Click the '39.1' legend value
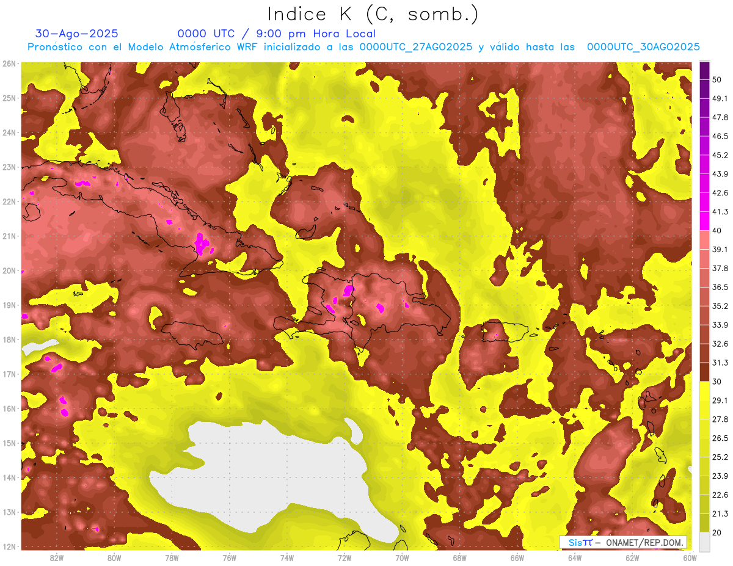 click(x=720, y=249)
